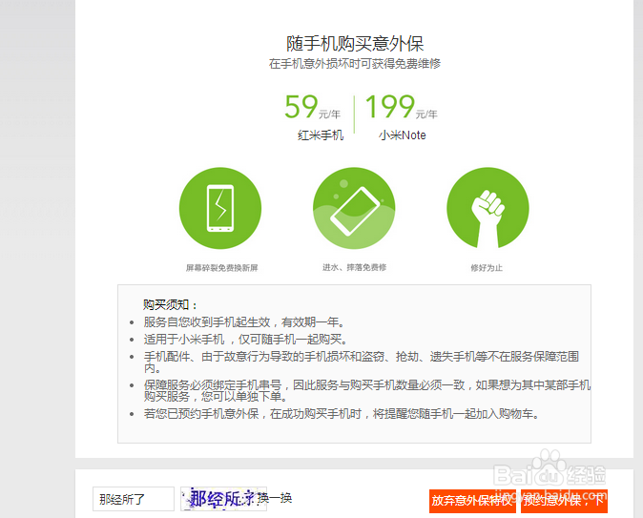The image size is (643, 518).
Task: Click the water-drop phone icon
Action: (354, 208)
